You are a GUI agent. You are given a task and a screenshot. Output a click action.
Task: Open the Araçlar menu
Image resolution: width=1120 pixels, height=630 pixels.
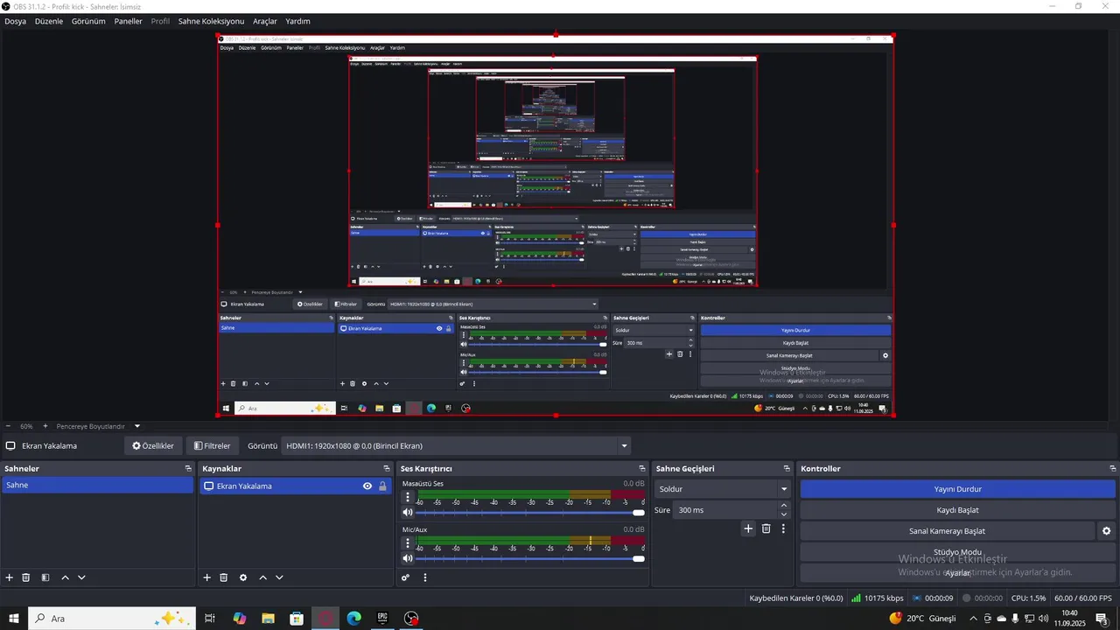click(x=265, y=21)
